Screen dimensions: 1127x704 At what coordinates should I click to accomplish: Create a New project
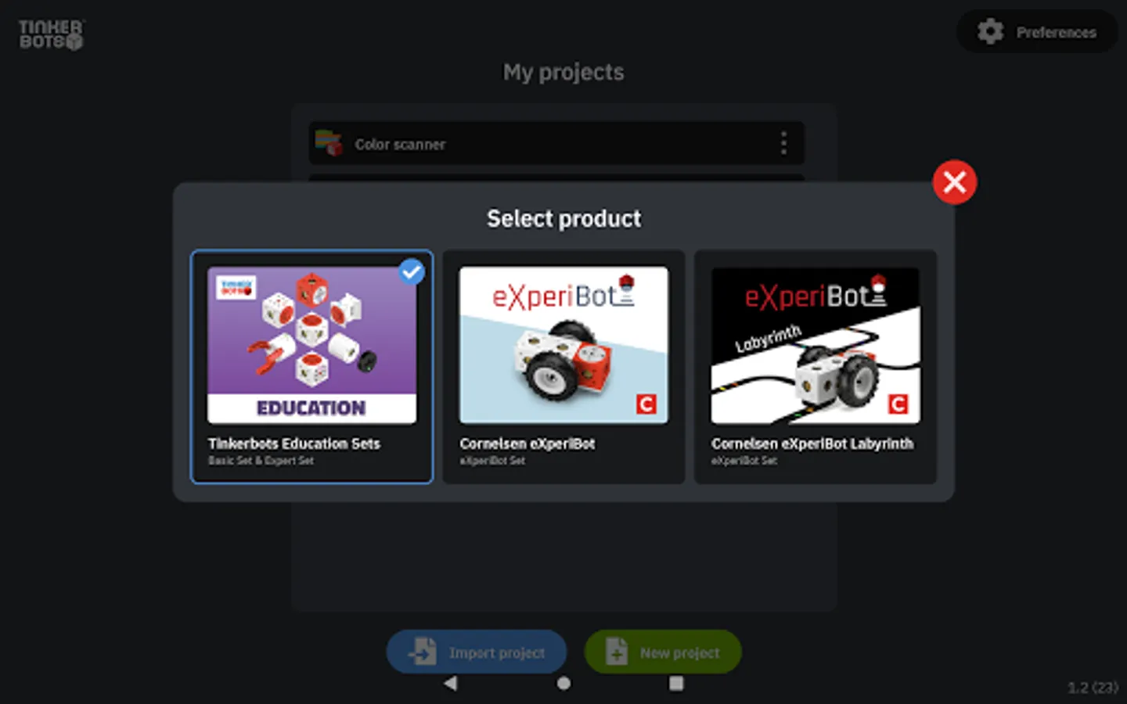coord(663,652)
